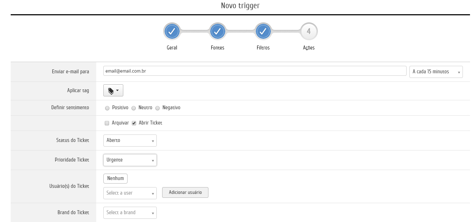475x222 pixels.
Task: Open the 'Select a user' dropdown
Action: point(130,193)
